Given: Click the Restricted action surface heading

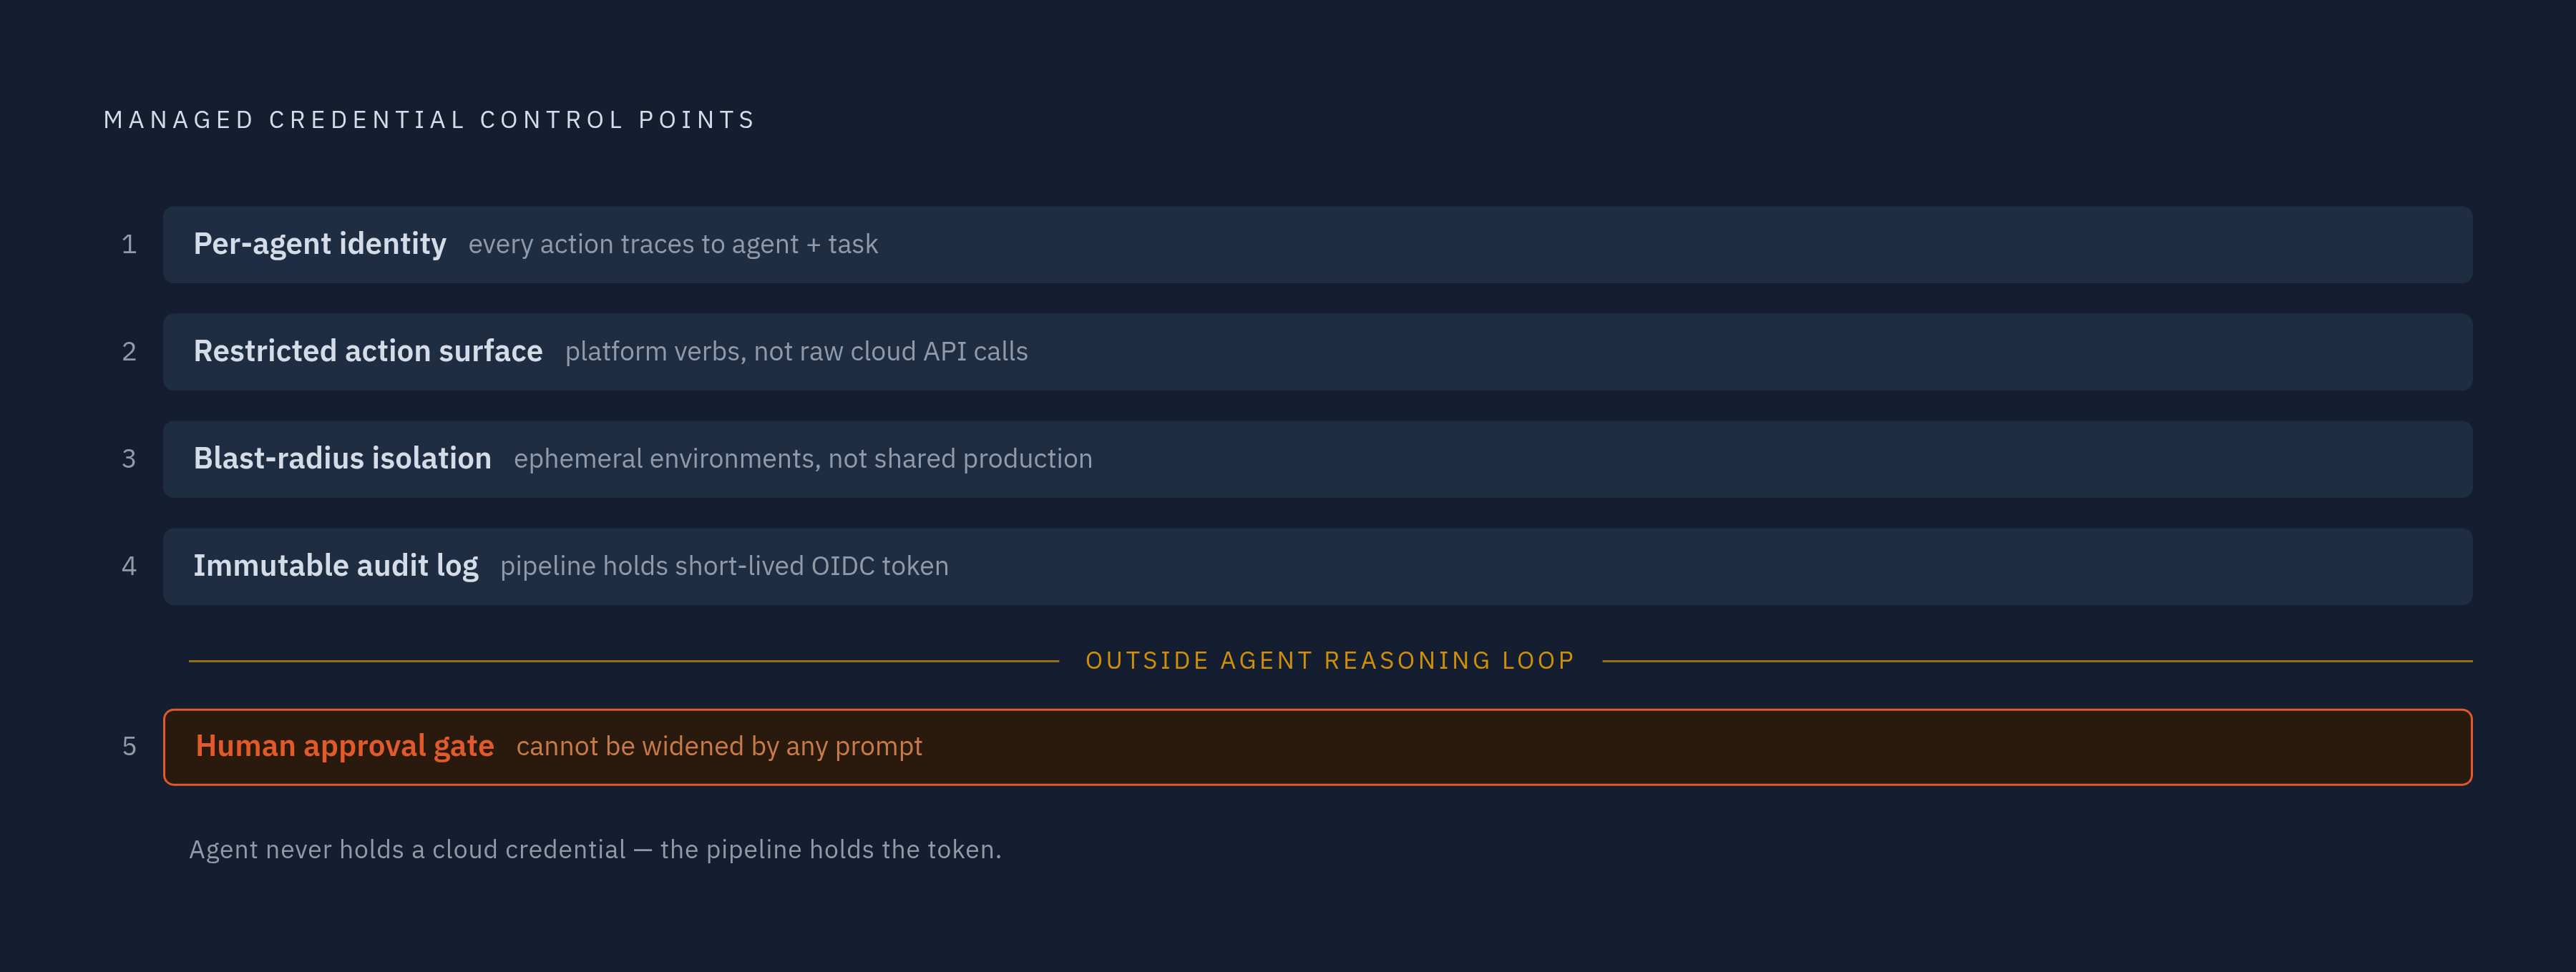Looking at the screenshot, I should 368,352.
